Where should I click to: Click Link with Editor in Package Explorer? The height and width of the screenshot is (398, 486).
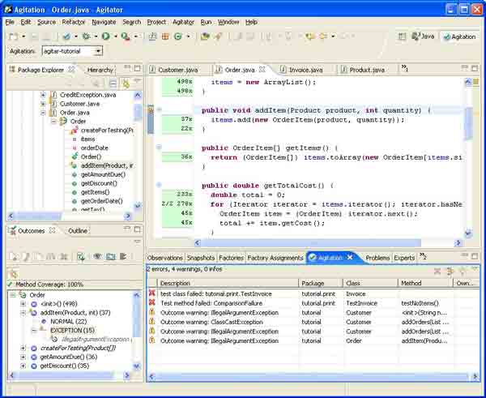pyautogui.click(x=126, y=83)
